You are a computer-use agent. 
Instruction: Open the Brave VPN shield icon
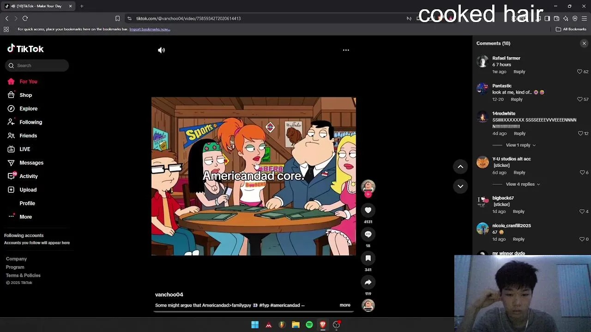tap(575, 18)
